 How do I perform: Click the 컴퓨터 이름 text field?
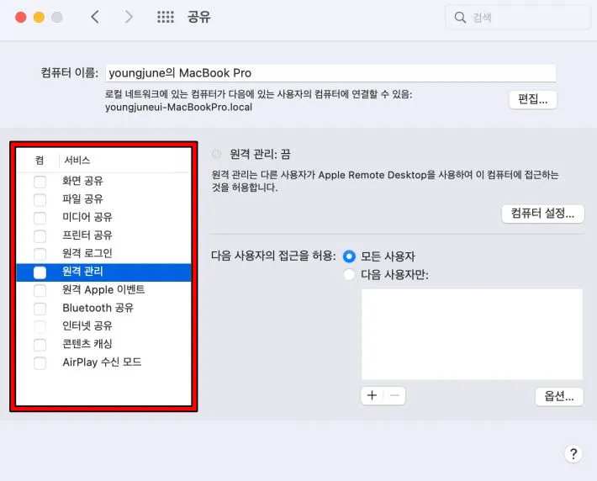[330, 73]
